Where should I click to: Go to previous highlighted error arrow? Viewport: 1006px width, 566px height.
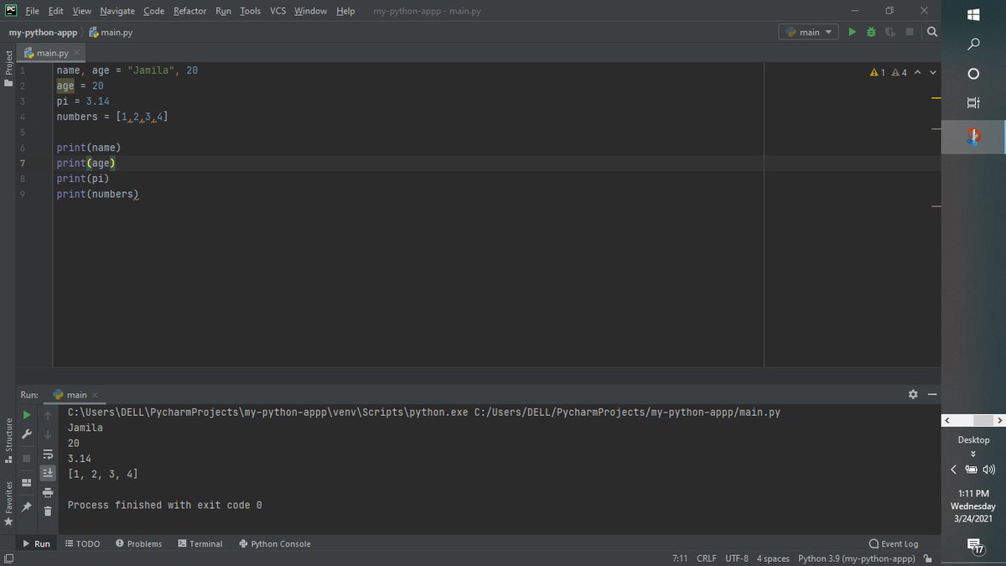coord(918,73)
